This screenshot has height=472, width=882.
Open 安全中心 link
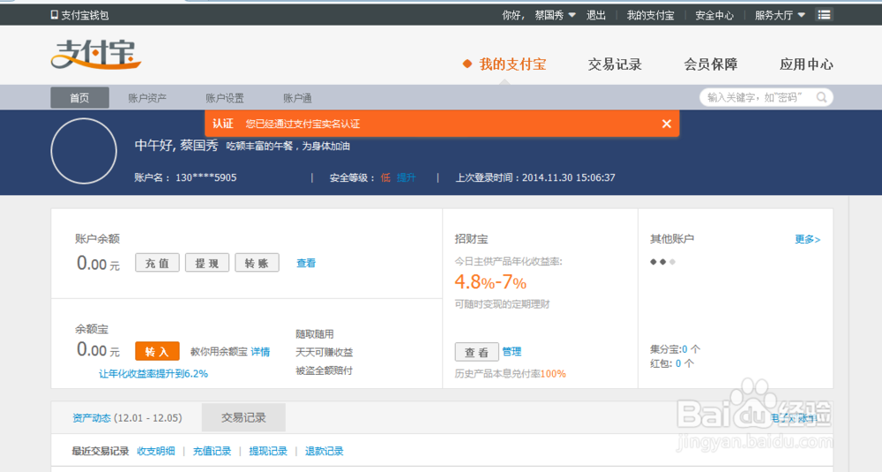pos(714,15)
